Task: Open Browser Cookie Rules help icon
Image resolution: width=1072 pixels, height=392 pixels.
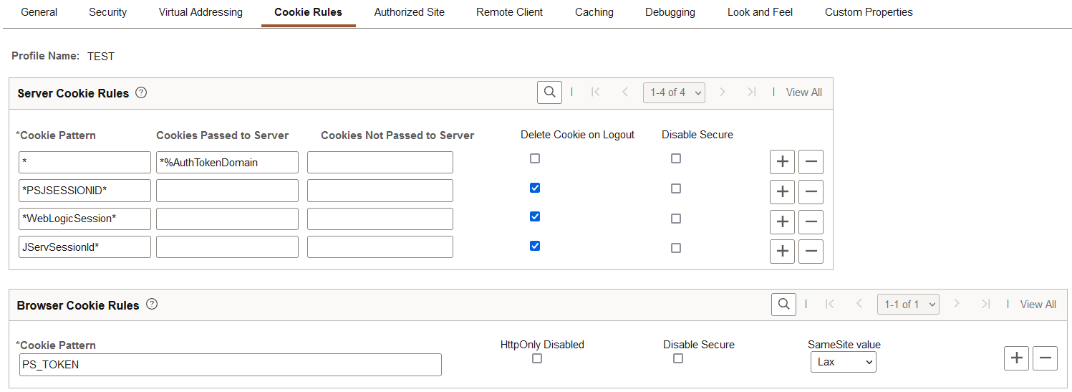Action: coord(152,304)
